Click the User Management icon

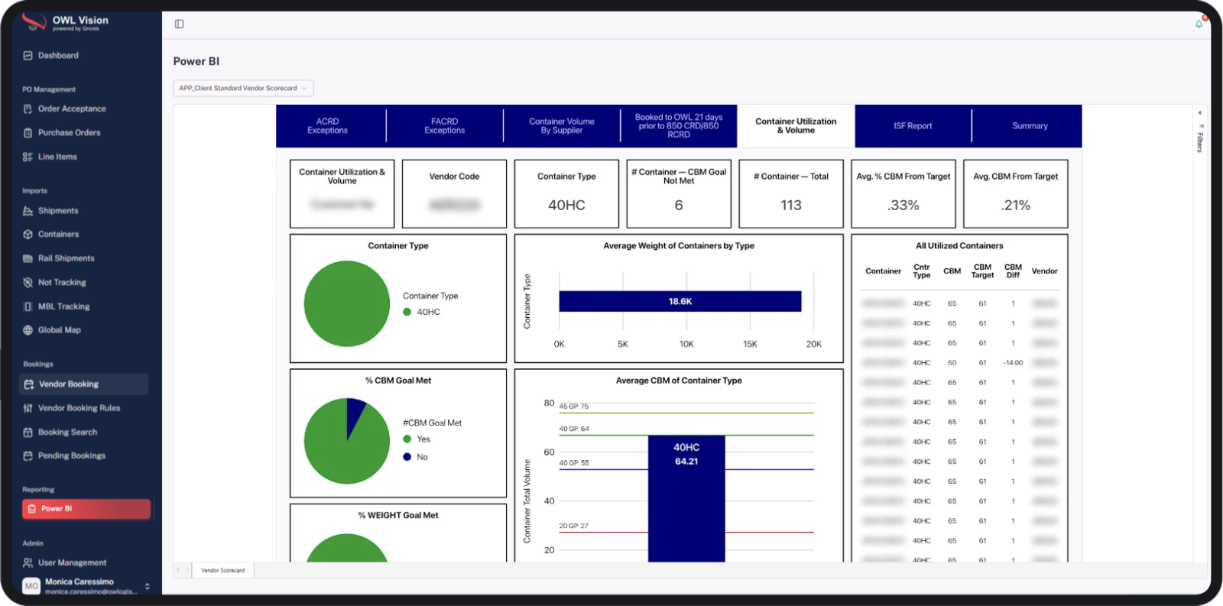coord(28,563)
